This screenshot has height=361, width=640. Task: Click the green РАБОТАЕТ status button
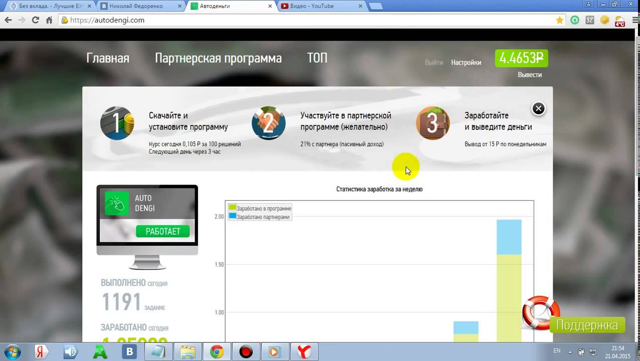[x=163, y=231]
